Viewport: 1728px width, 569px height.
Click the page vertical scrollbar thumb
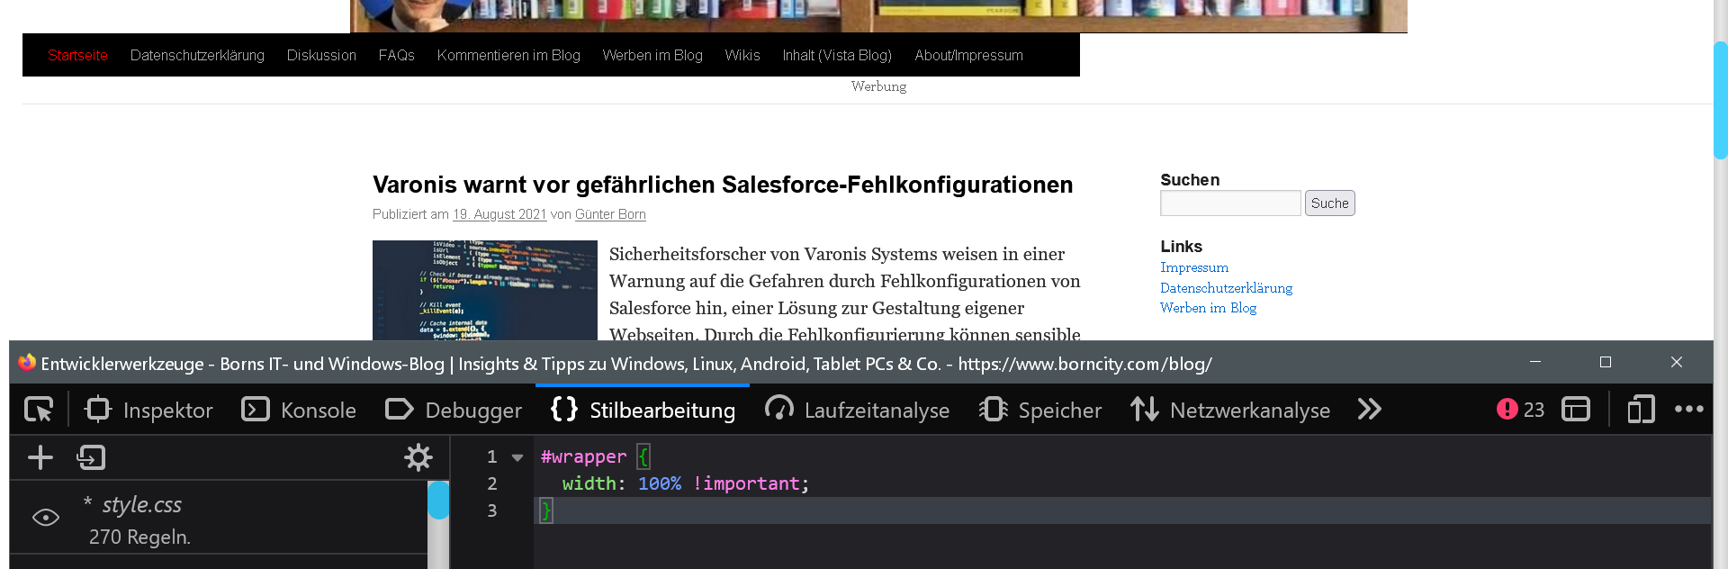click(1720, 99)
